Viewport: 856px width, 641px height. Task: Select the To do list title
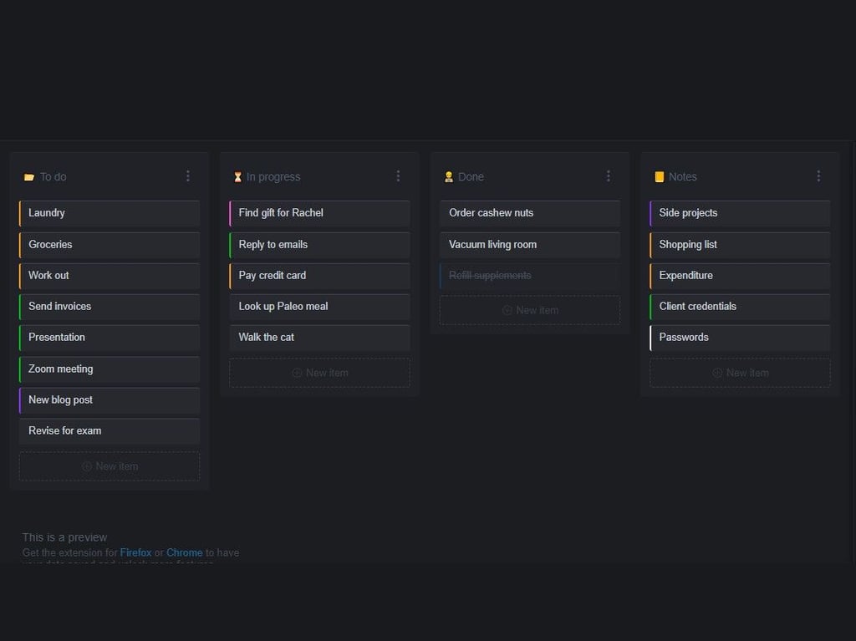(x=53, y=177)
